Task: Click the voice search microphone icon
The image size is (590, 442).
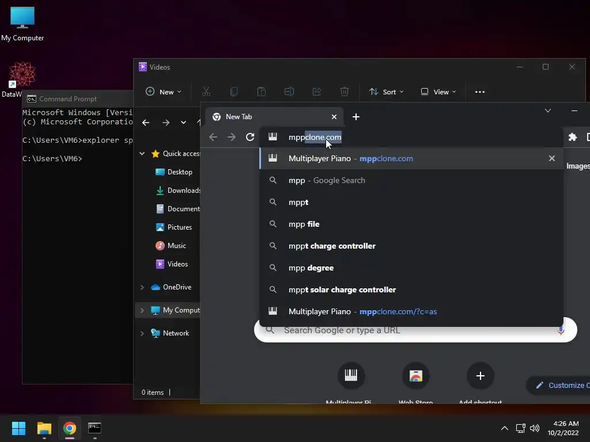Action: pyautogui.click(x=561, y=330)
